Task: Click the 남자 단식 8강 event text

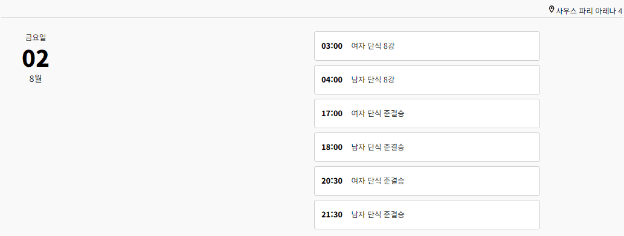Action: tap(373, 79)
